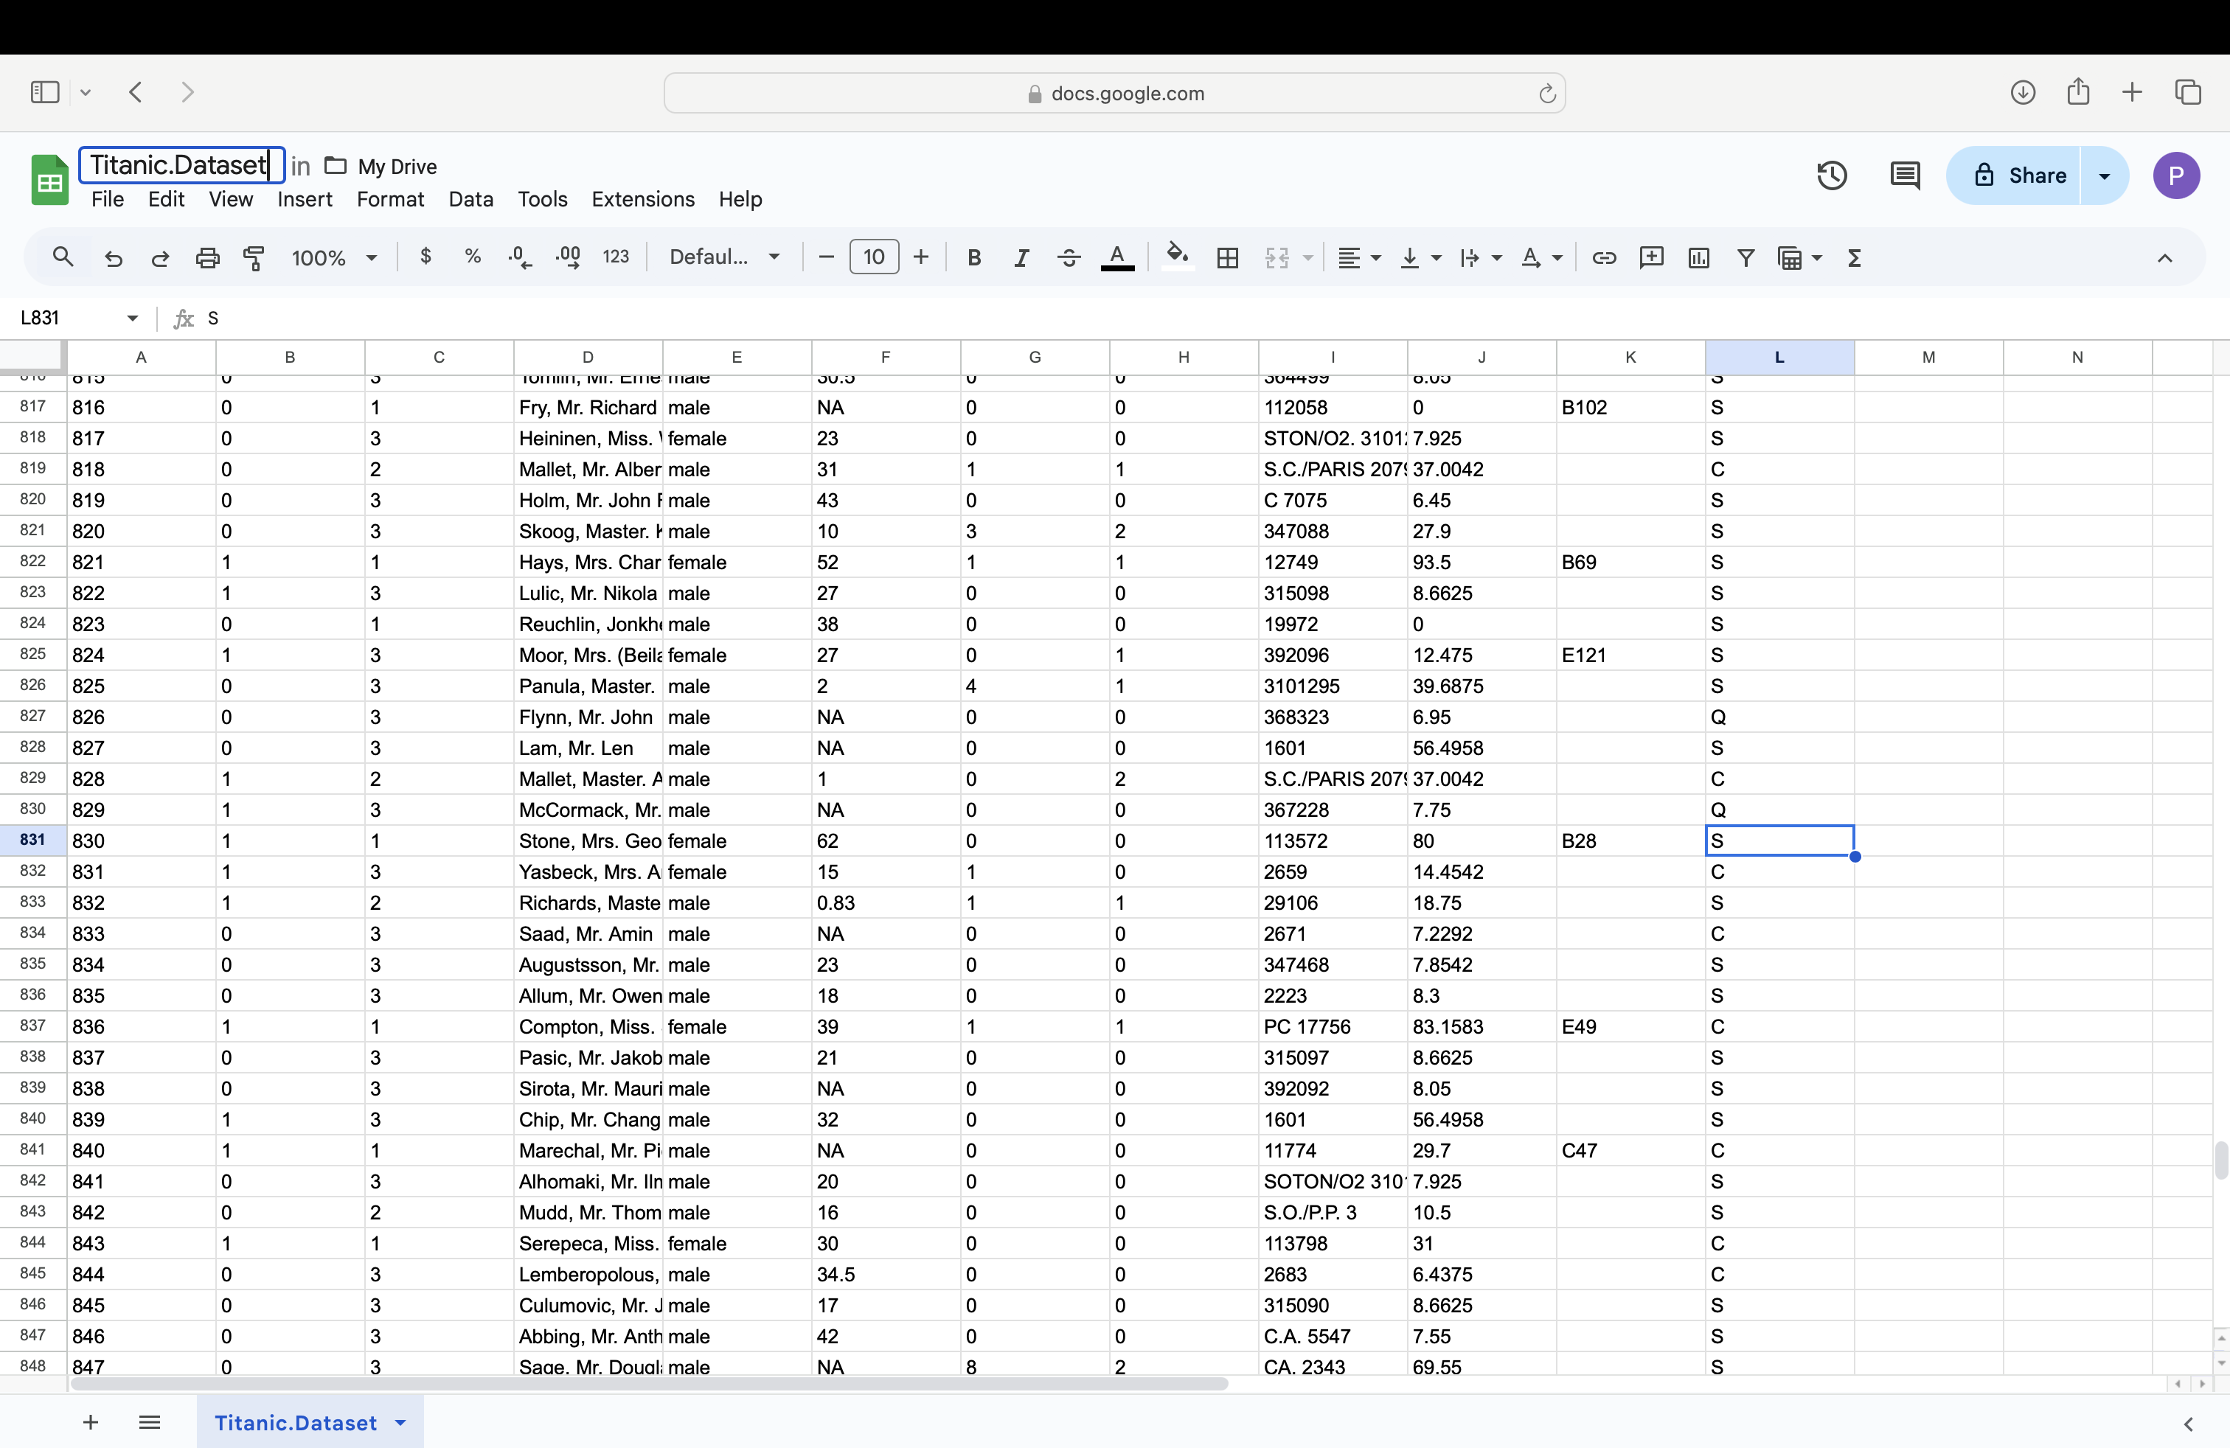2230x1448 pixels.
Task: Click Safari sidebar toggle icon
Action: tap(45, 91)
